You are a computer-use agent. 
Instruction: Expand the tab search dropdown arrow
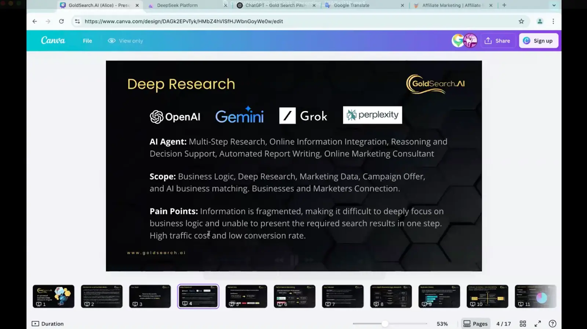[x=554, y=5]
